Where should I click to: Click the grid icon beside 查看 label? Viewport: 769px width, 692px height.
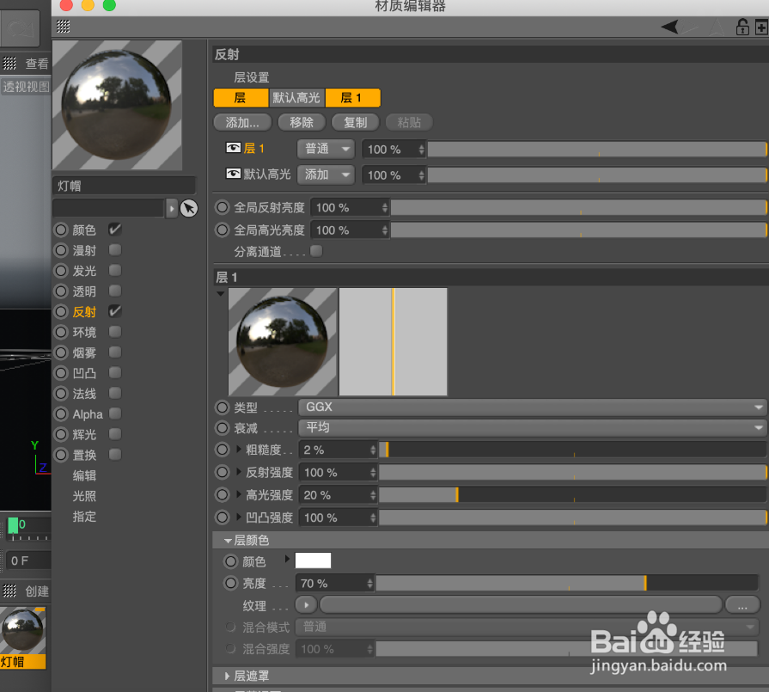(x=11, y=63)
